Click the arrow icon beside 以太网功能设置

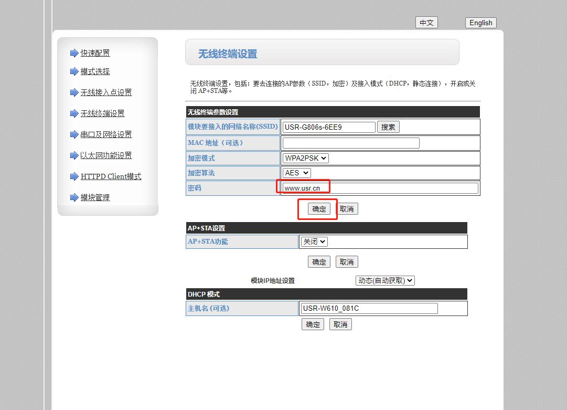74,155
